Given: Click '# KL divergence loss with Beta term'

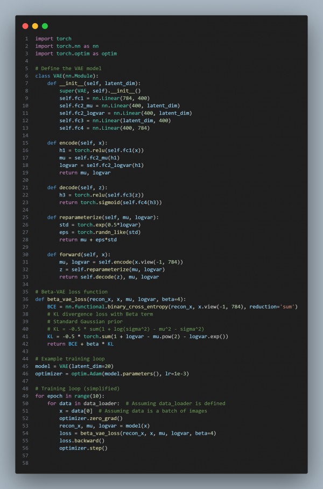Looking at the screenshot, I should click(100, 314).
